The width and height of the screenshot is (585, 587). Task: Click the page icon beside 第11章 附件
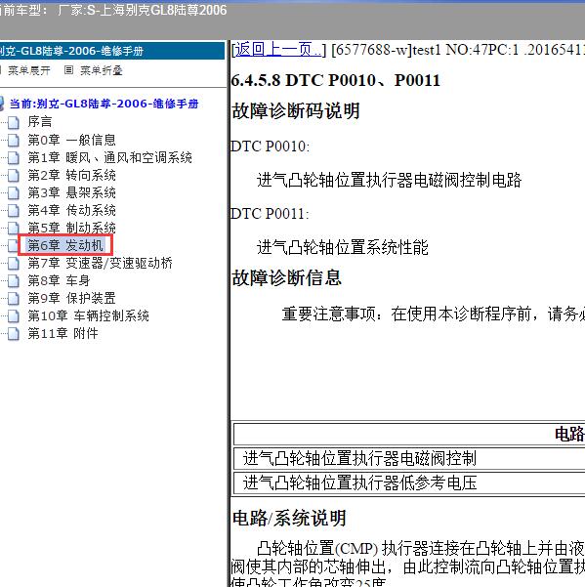14,333
